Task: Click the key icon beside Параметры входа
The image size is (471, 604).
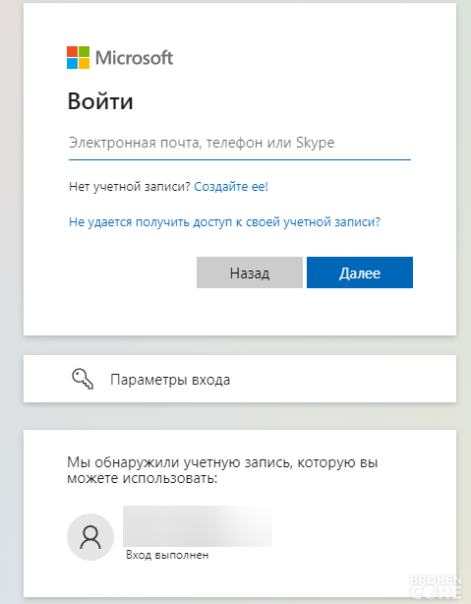Action: coord(83,379)
